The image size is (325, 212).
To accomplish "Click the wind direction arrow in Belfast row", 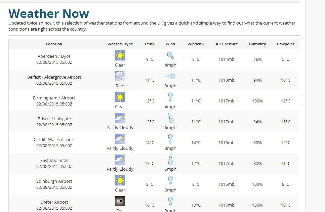I will 170,76.
